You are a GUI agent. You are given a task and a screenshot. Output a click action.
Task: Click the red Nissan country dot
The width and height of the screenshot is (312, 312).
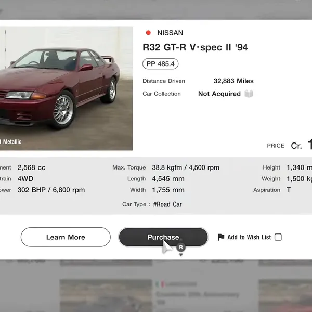[148, 33]
